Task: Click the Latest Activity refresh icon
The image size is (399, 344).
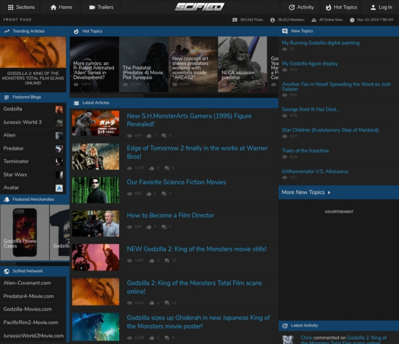Action: (x=285, y=326)
